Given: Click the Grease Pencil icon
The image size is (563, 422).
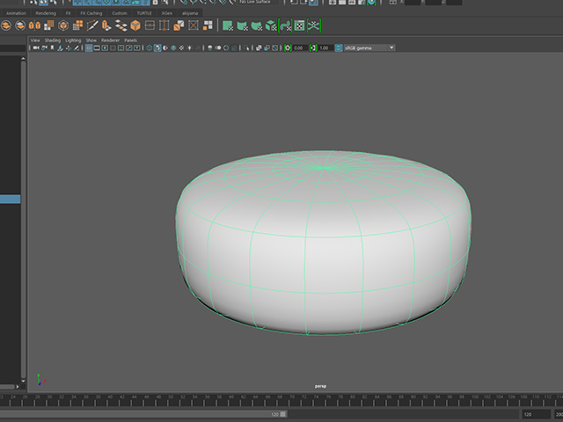Looking at the screenshot, I should (77, 47).
